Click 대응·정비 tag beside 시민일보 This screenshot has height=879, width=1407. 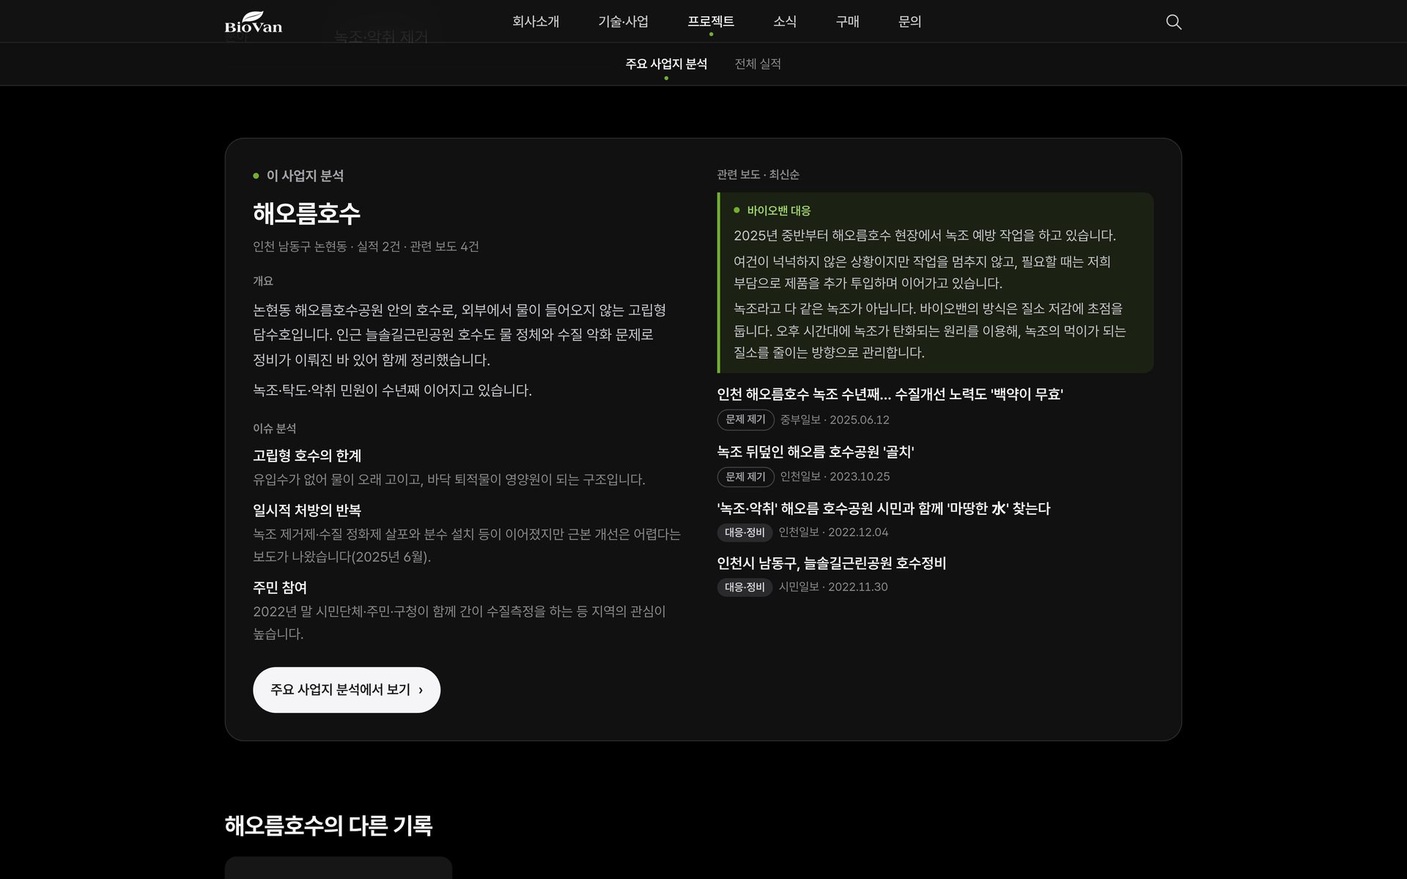point(745,587)
